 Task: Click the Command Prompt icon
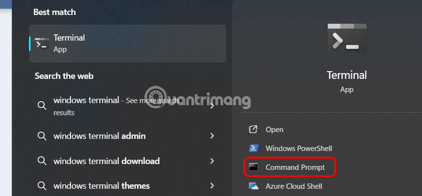(253, 167)
